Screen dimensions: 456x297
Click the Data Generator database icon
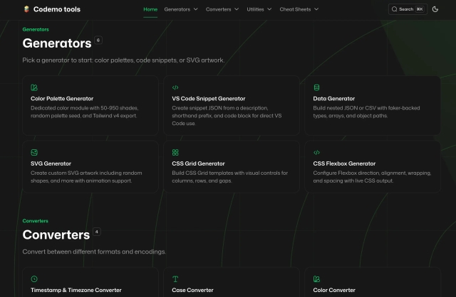tap(316, 87)
